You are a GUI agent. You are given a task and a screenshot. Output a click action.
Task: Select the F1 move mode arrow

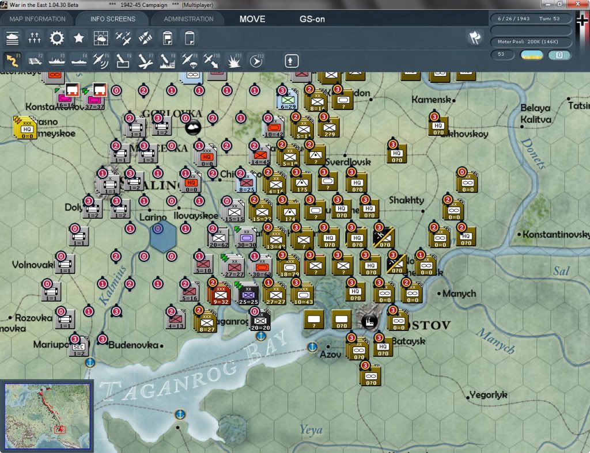(x=13, y=60)
